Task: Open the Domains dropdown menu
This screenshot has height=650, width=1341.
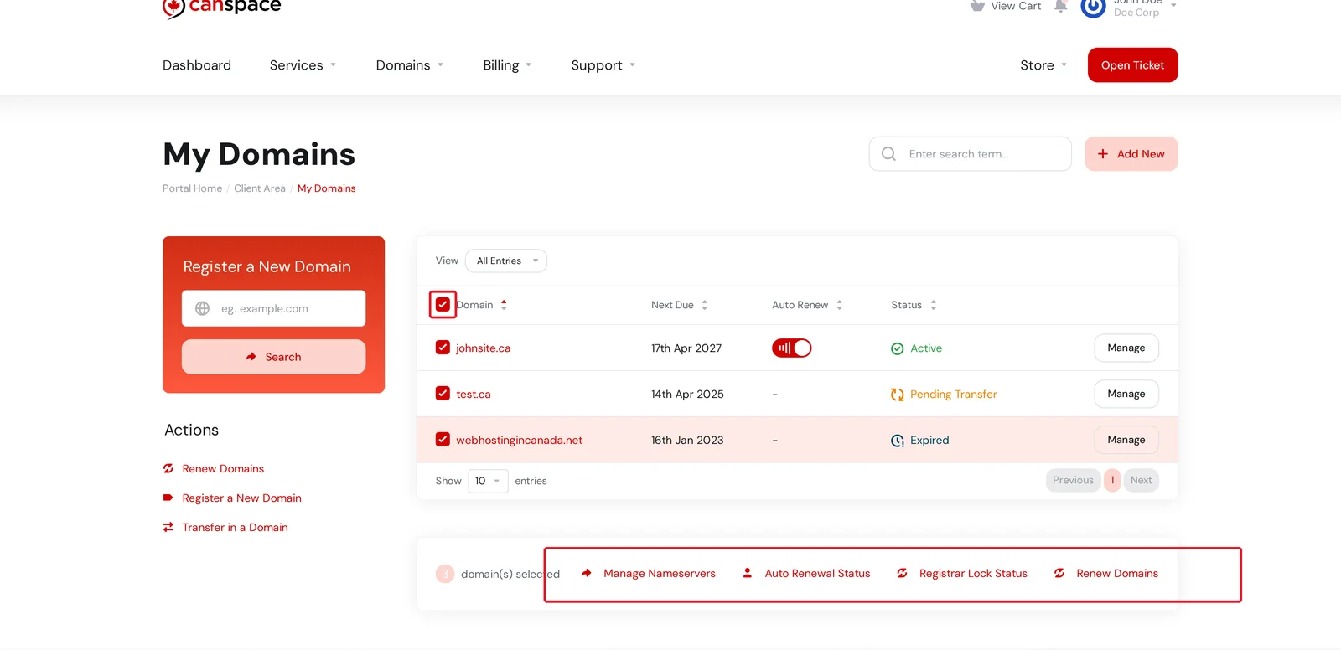Action: [410, 65]
